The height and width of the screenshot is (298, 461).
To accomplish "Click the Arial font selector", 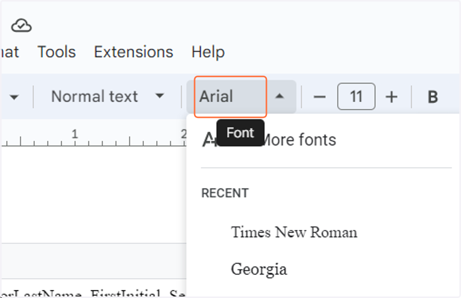I will 241,97.
